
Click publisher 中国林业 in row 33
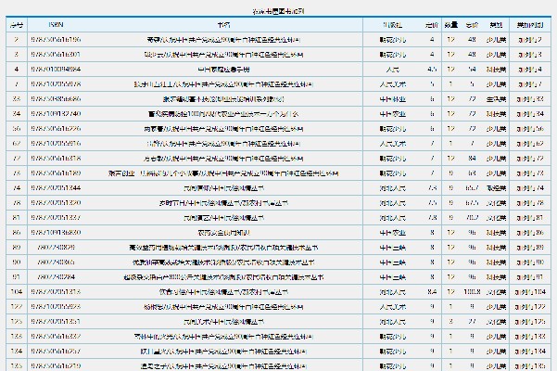[393, 99]
